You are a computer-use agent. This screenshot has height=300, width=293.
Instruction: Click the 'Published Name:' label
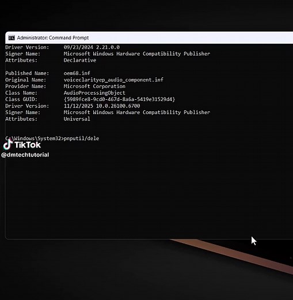(x=27, y=73)
